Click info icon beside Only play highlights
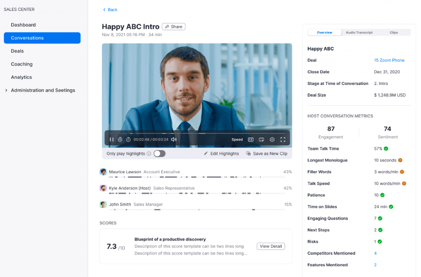Screen dimensions: 421x277 pos(149,154)
